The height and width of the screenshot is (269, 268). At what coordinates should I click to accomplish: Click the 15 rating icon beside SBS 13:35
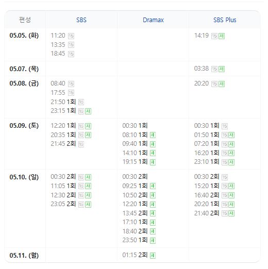pyautogui.click(x=71, y=45)
